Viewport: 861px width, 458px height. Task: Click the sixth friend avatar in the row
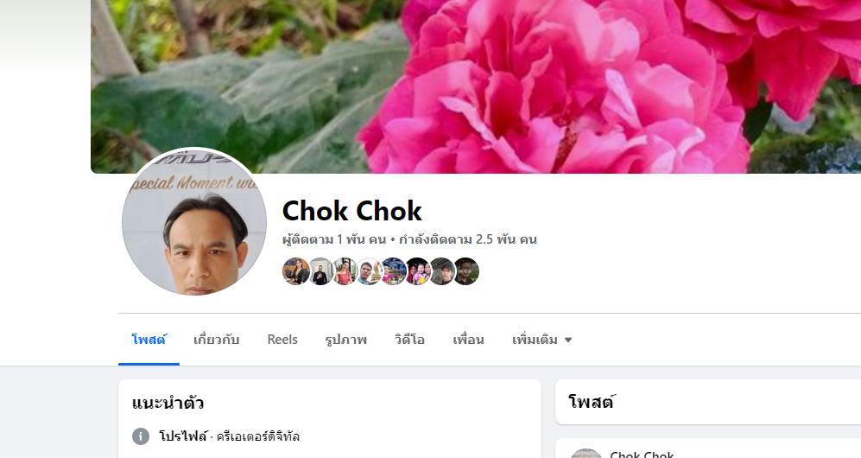coord(419,271)
